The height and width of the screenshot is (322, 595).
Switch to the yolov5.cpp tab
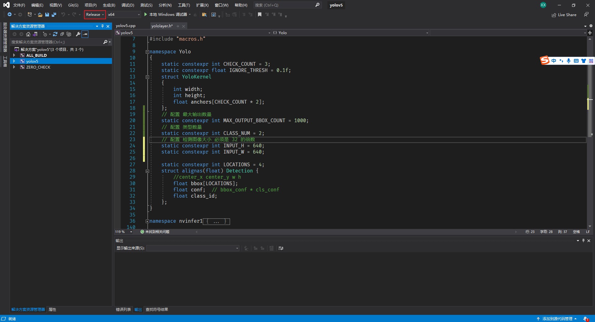(126, 26)
